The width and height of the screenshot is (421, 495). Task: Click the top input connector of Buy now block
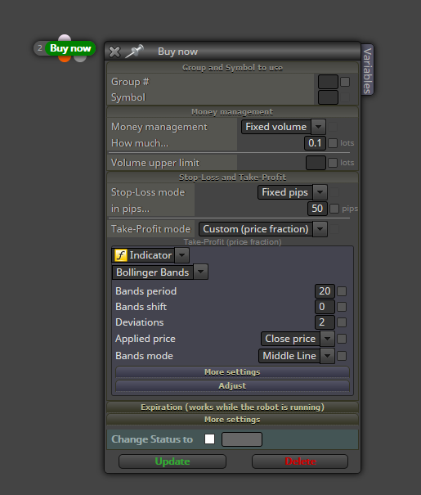coord(65,38)
